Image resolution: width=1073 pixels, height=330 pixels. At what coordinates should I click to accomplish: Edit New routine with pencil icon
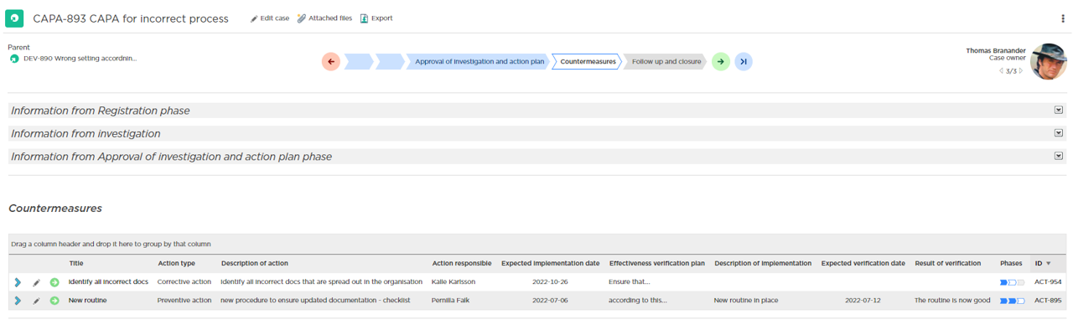(36, 300)
